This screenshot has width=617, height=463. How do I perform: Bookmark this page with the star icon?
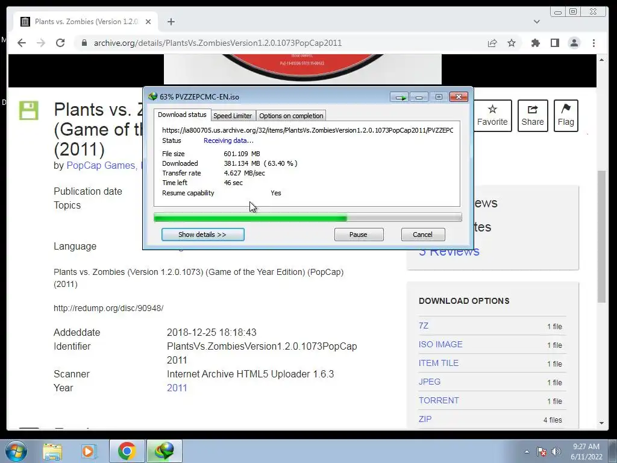511,43
